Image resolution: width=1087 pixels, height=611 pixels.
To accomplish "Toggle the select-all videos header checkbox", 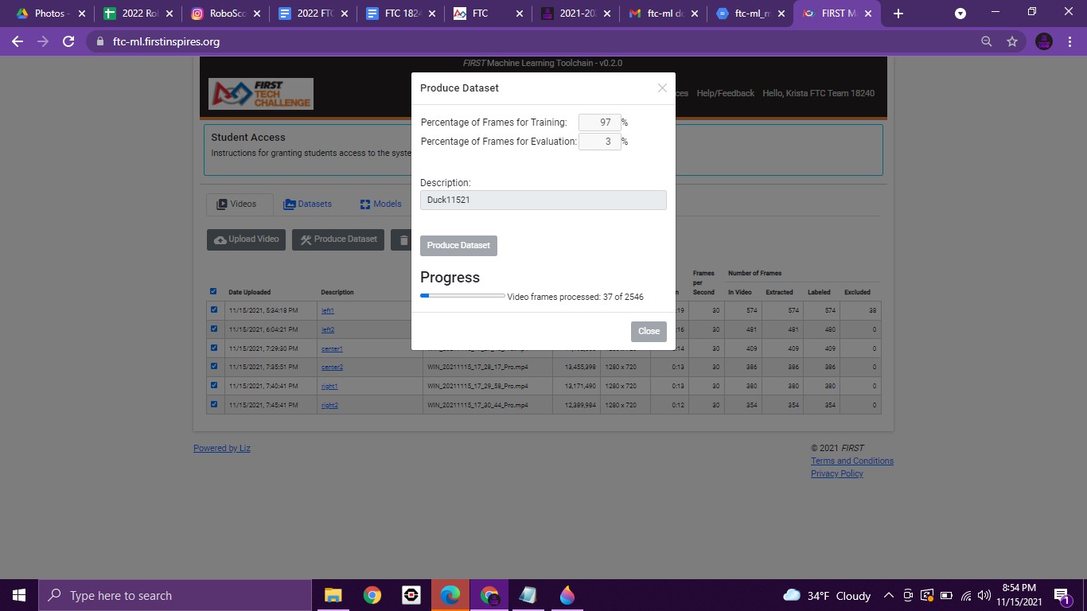I will 212,291.
